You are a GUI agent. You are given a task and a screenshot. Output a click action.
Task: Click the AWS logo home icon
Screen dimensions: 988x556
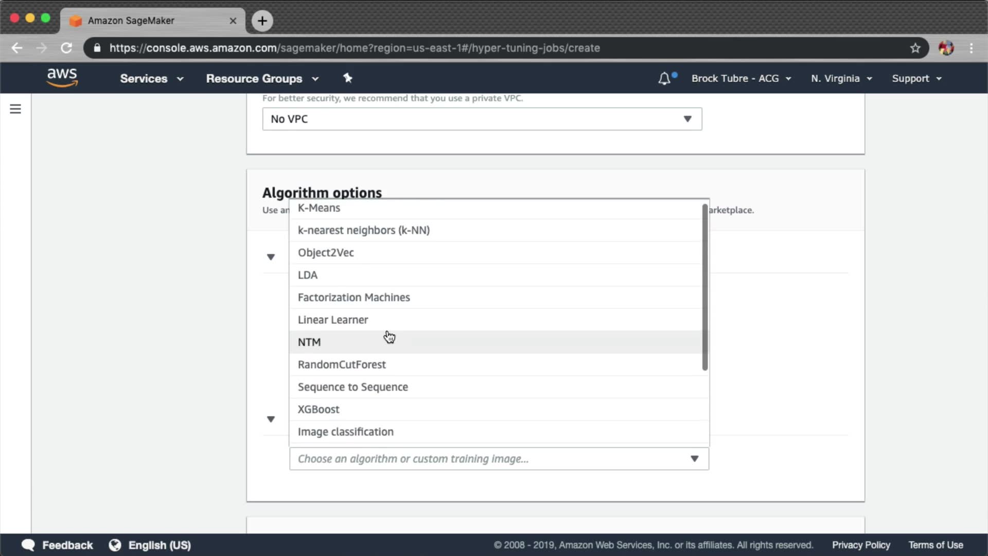[x=62, y=78]
